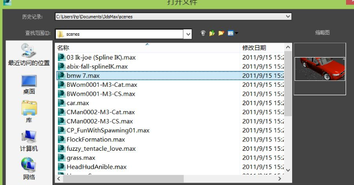Viewport: 354px width, 185px height.
Task: Go up one folder level
Action: pyautogui.click(x=212, y=33)
